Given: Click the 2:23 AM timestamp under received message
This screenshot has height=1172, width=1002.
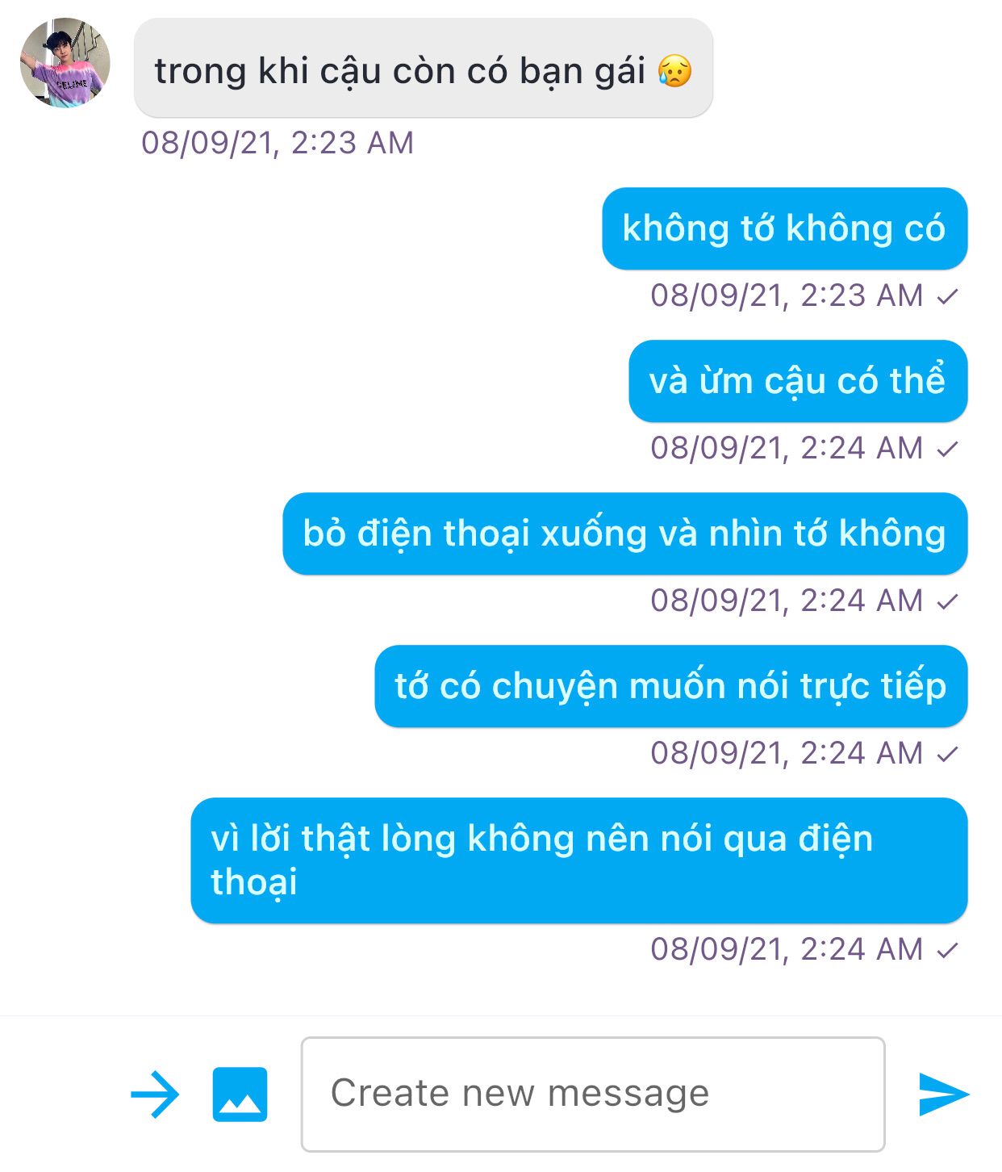Looking at the screenshot, I should [278, 143].
